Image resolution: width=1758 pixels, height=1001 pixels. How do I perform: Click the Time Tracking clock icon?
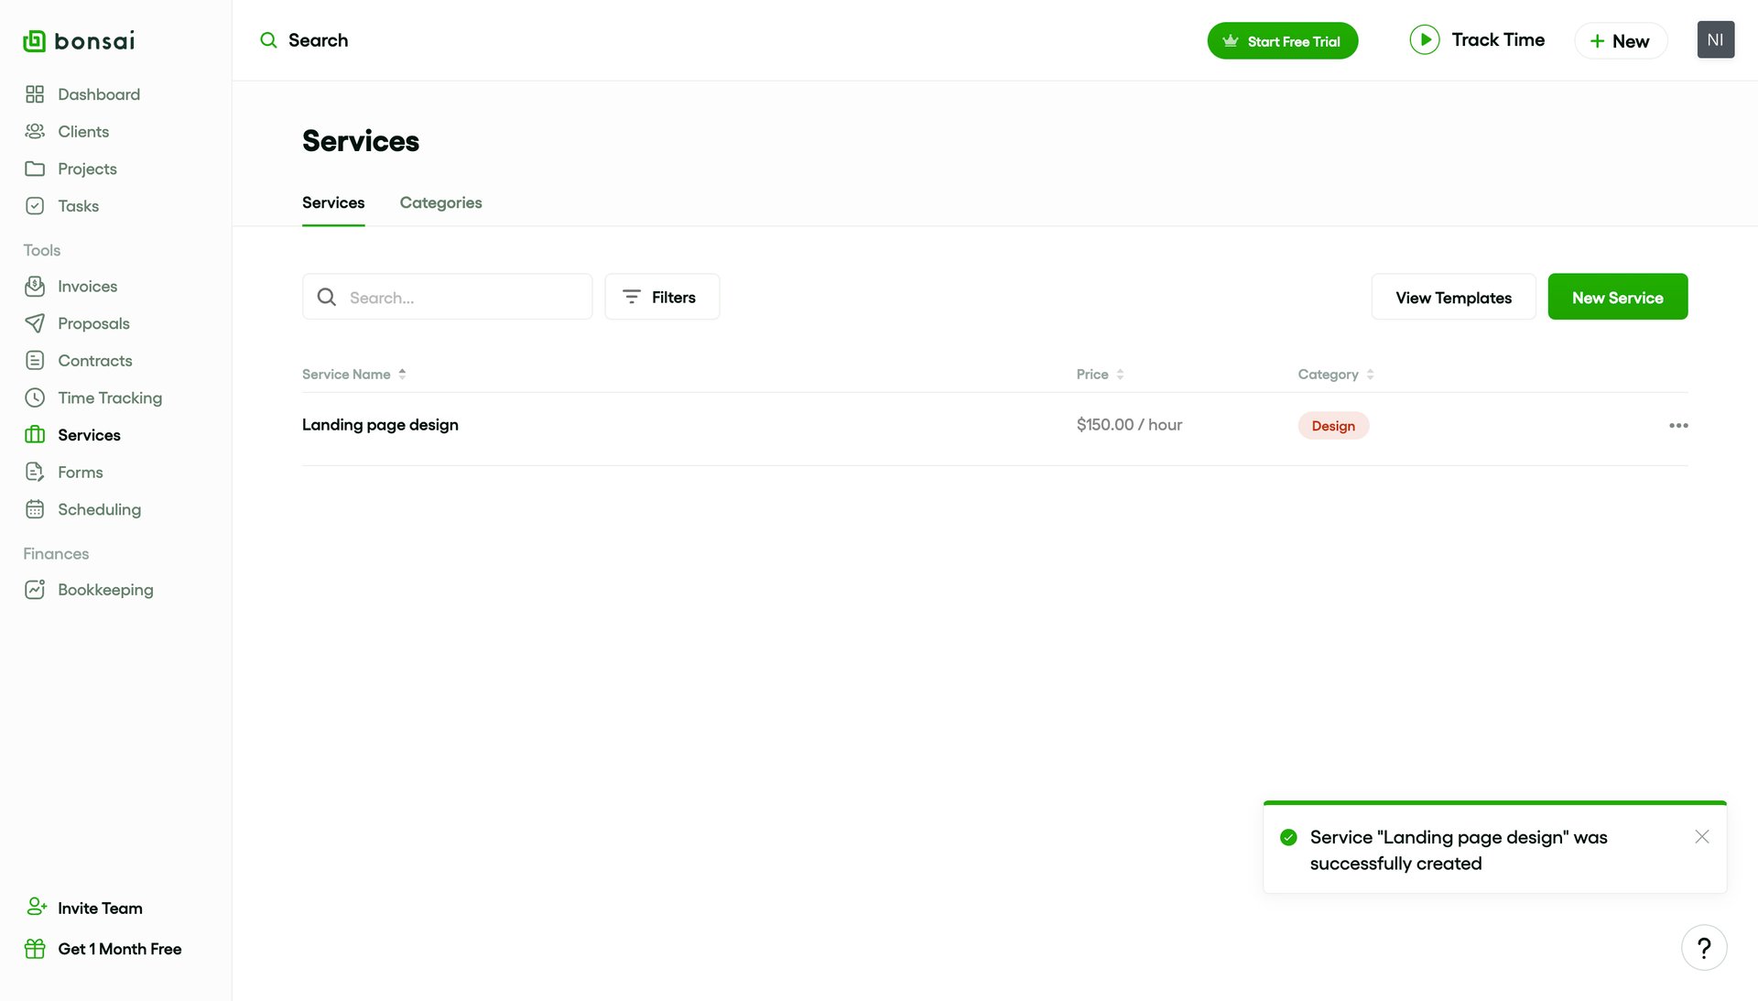coord(35,397)
